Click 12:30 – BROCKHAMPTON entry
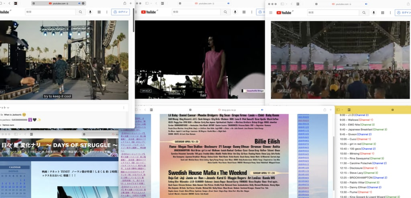The height and width of the screenshot is (198, 411). tap(364, 178)
